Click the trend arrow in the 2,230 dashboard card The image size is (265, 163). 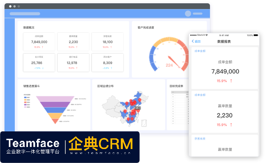pyautogui.click(x=77, y=47)
